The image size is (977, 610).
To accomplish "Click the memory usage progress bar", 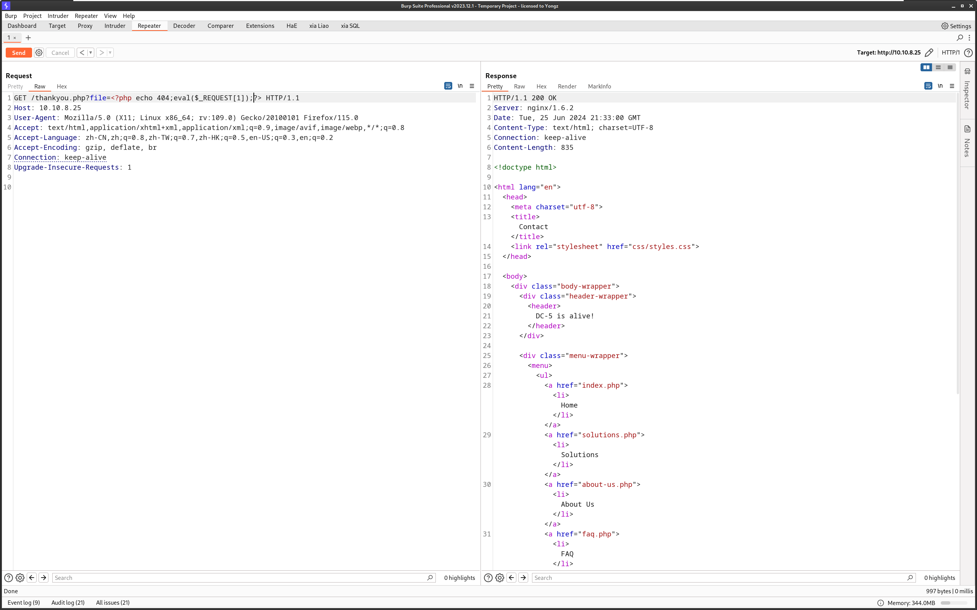I will (954, 603).
